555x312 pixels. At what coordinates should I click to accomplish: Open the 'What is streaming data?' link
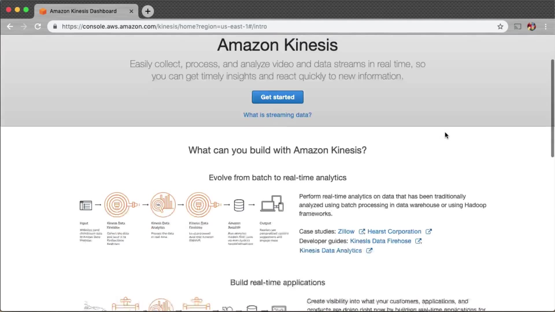(277, 115)
